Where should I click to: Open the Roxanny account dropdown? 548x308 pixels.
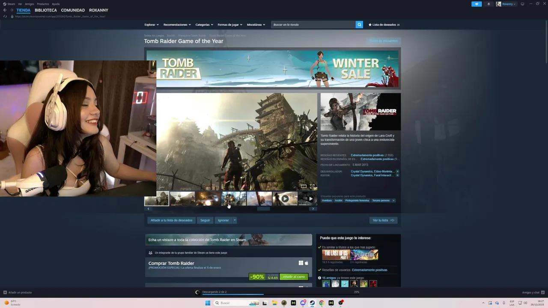click(506, 4)
